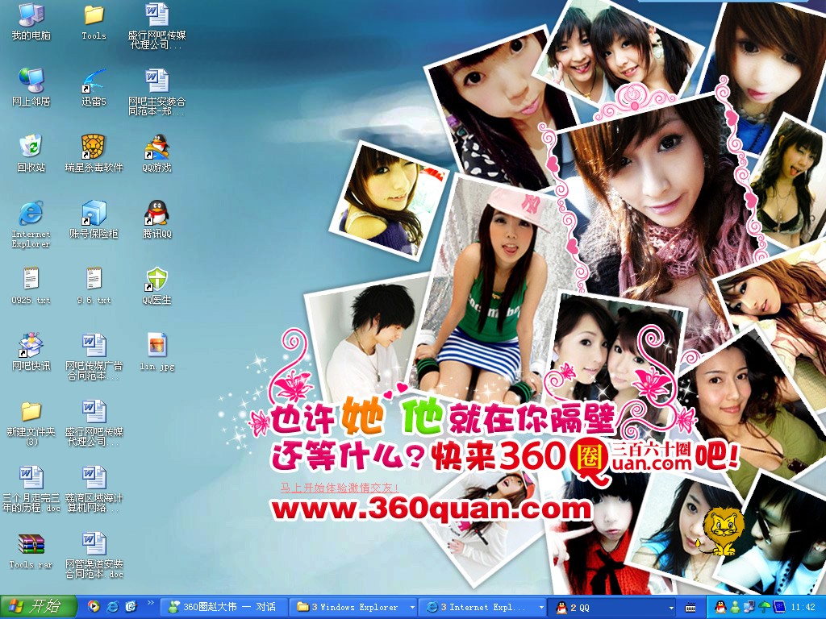
Task: Expand the Windows Explorer taskbar group dropdown
Action: click(x=412, y=607)
